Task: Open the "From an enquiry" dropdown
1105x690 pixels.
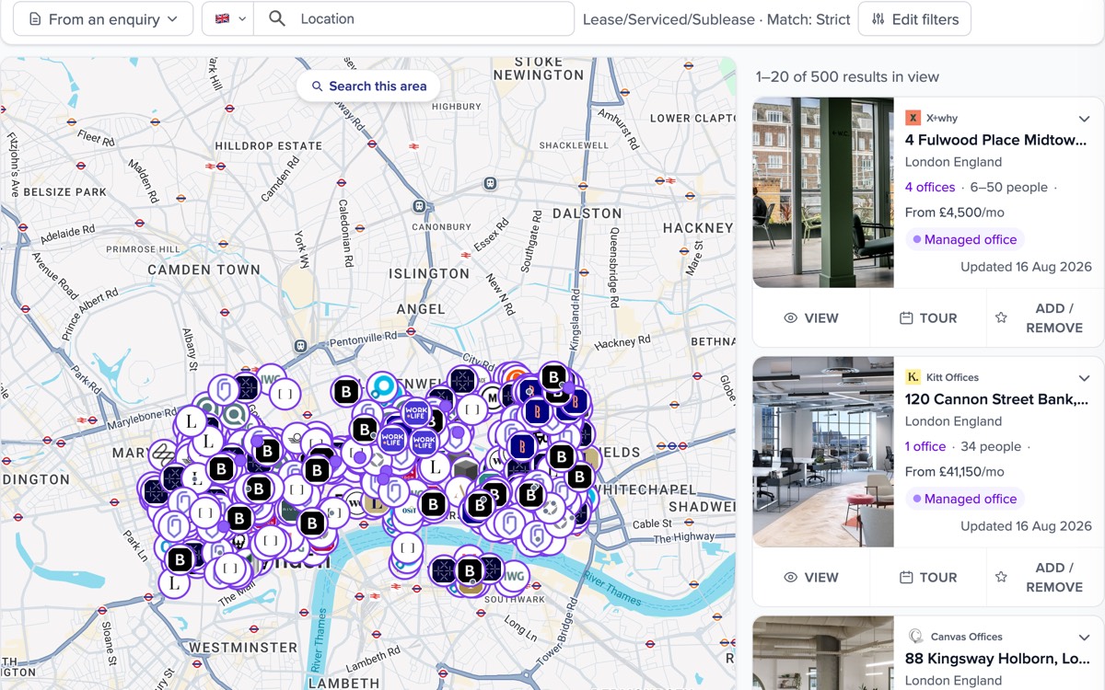Action: [x=103, y=19]
